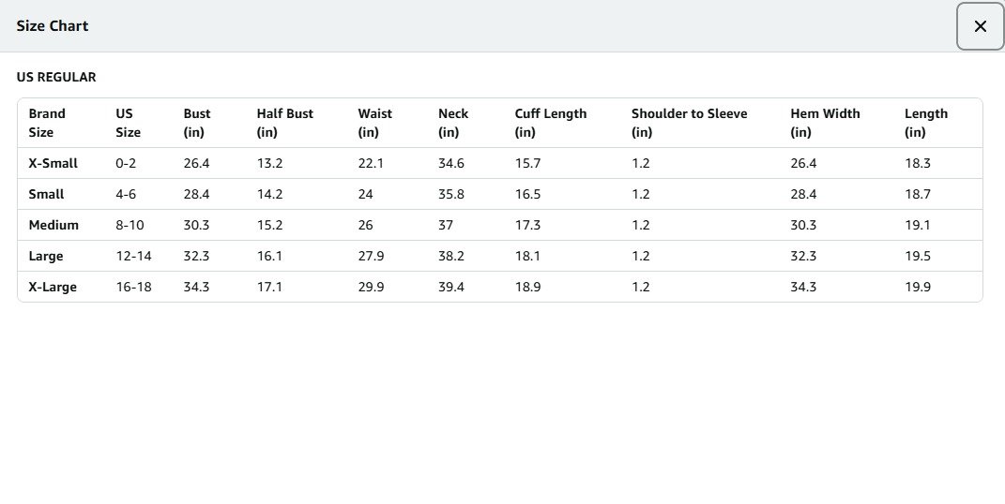
Task: Select the X-Large row label
Action: [53, 287]
